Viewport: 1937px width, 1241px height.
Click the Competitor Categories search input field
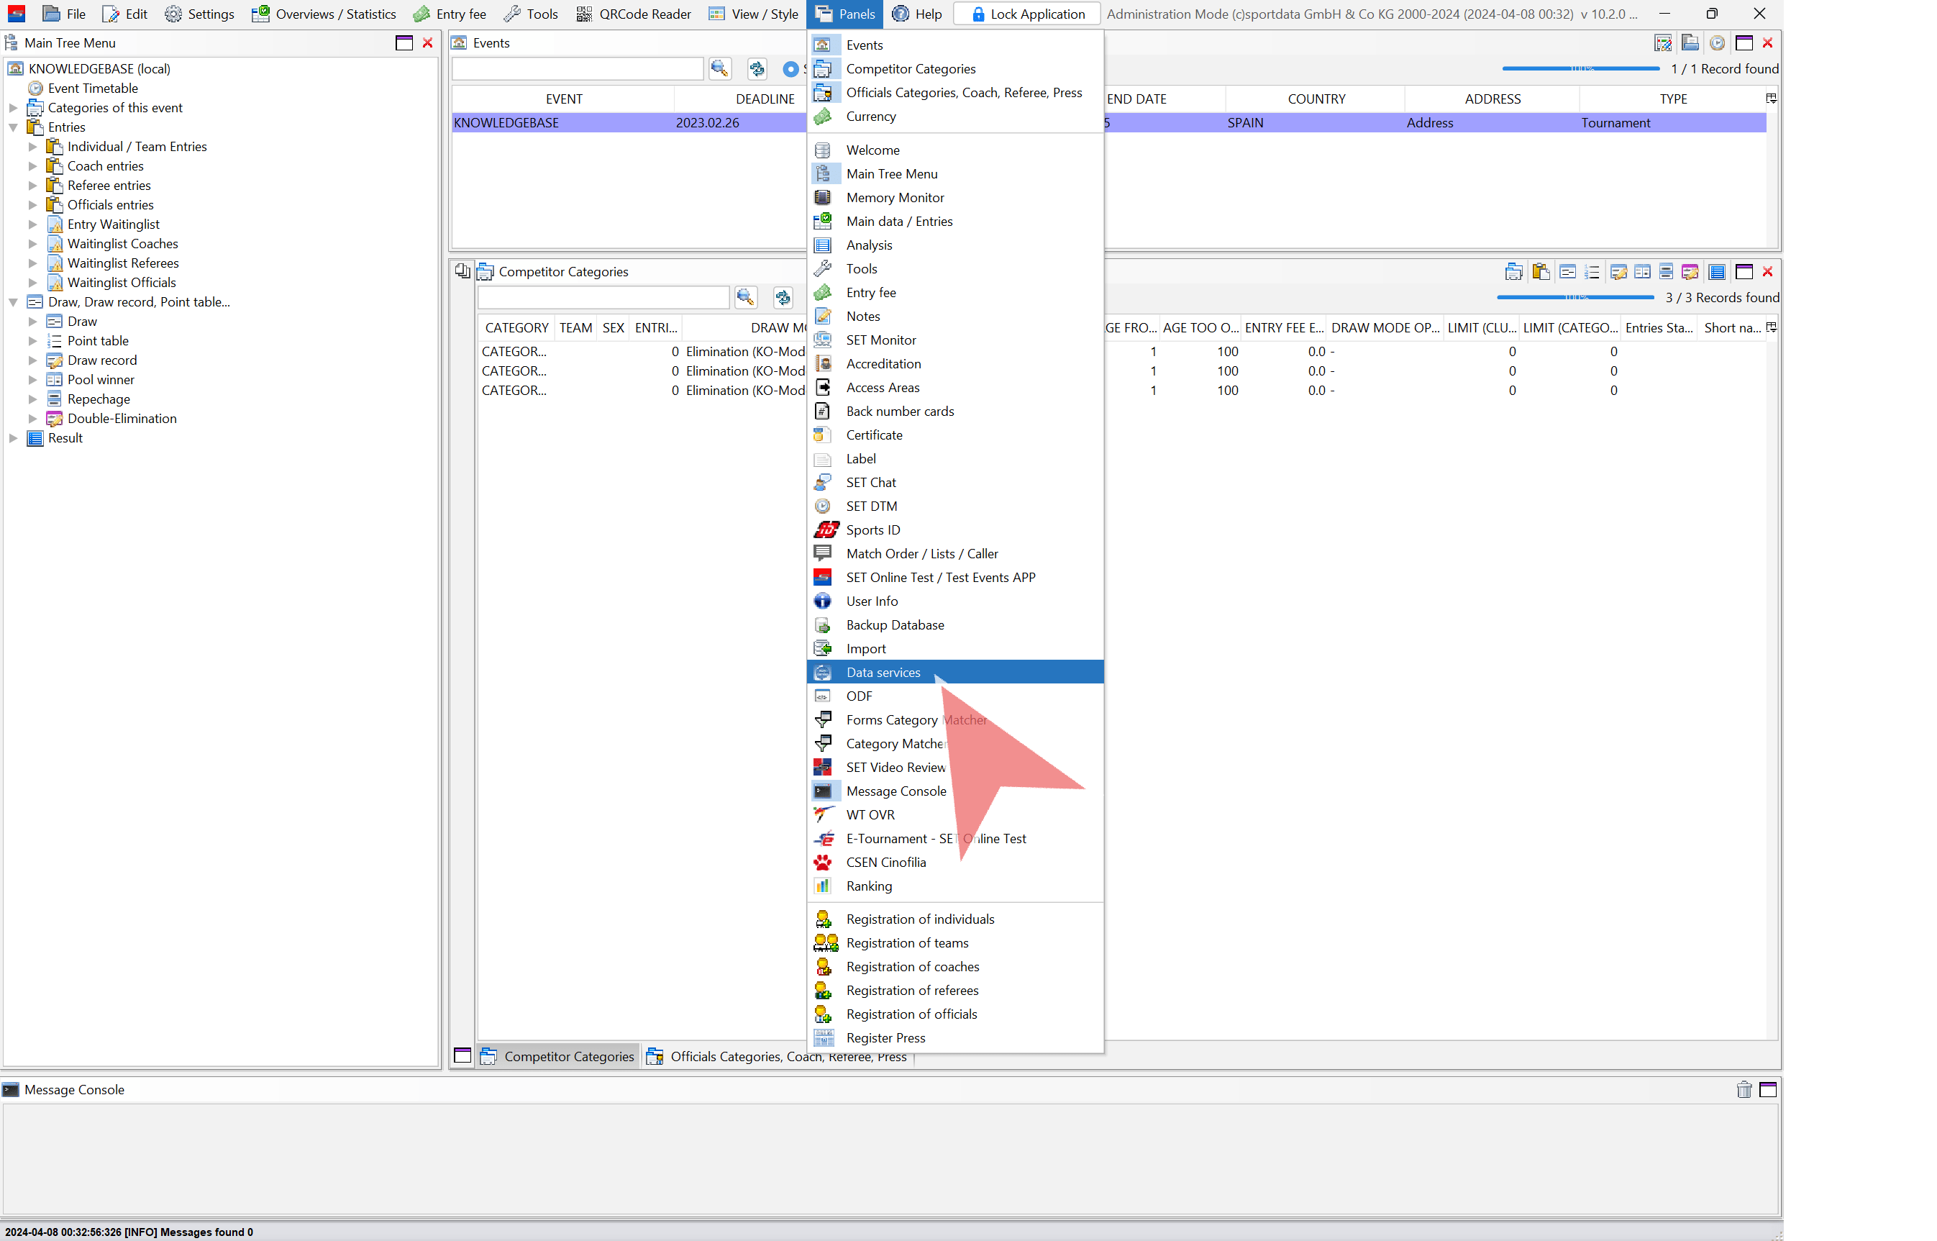tap(603, 297)
